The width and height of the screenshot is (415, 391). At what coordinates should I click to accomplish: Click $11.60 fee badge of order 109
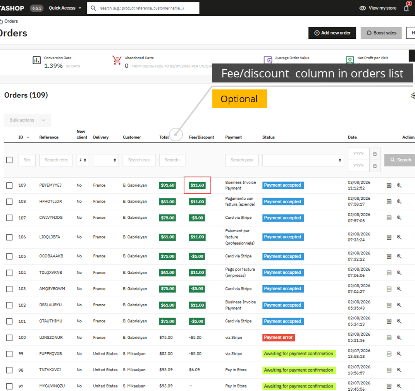coord(197,185)
